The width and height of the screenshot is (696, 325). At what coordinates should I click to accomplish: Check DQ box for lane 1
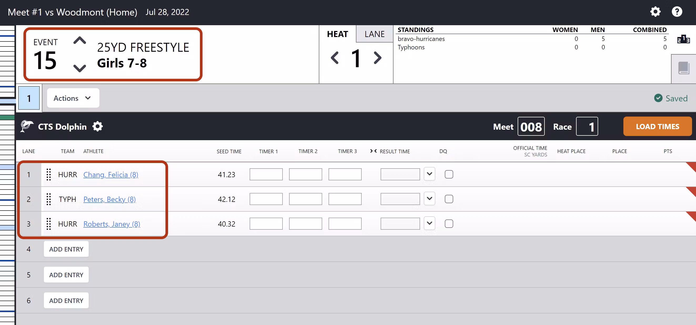tap(448, 175)
